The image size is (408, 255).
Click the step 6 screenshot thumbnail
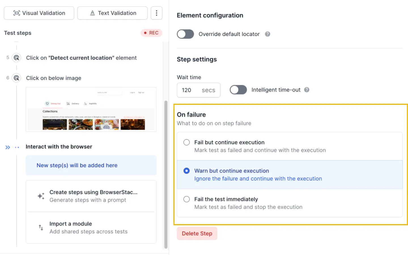click(91, 110)
